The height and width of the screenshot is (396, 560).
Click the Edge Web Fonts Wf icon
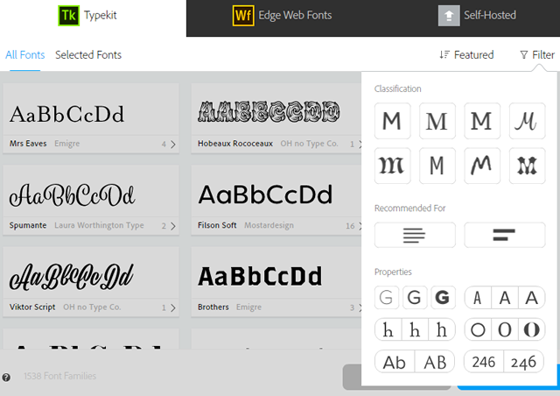coord(243,16)
